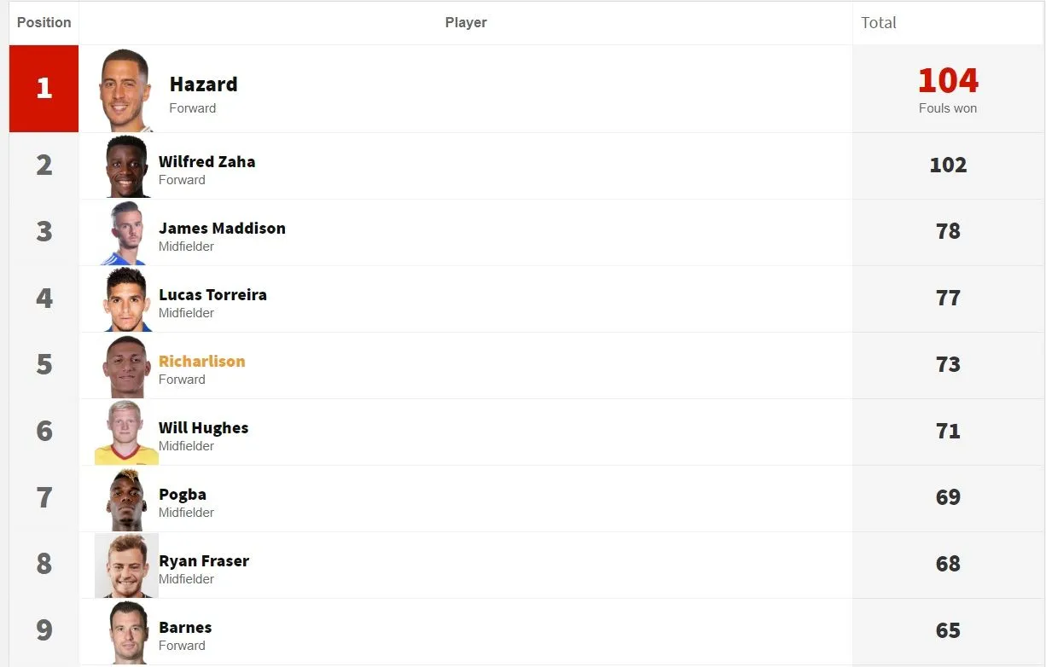Click the James Maddison name link
This screenshot has width=1046, height=667.
(222, 228)
